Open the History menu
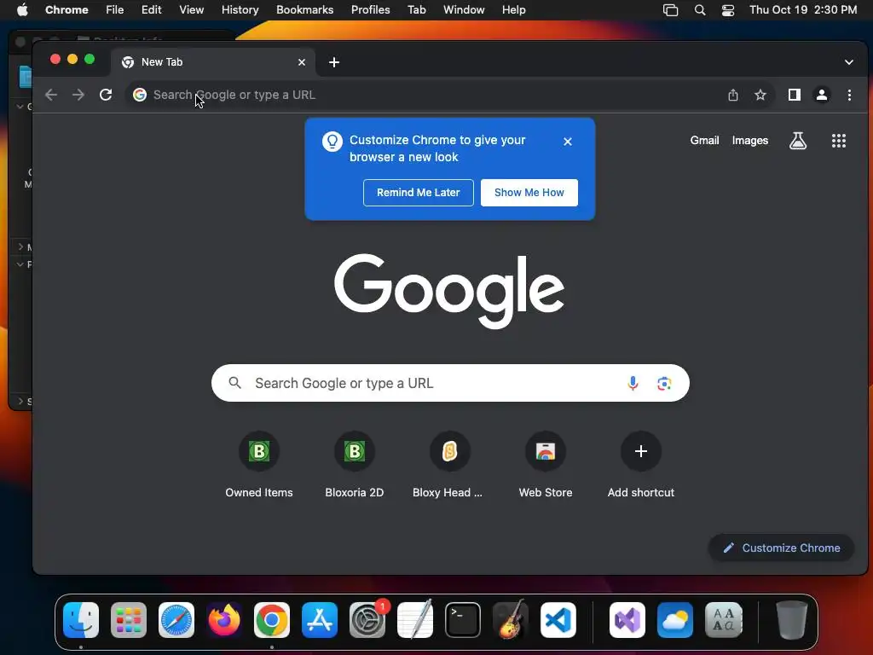 240,10
